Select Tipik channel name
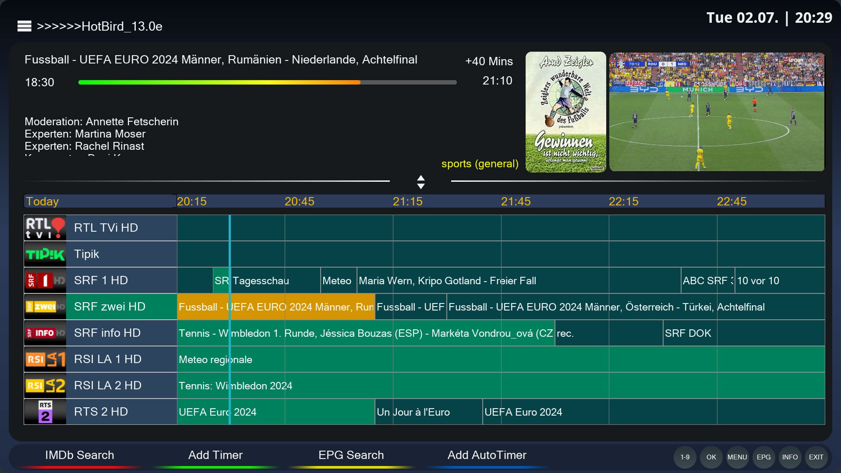The image size is (841, 473). pos(87,254)
